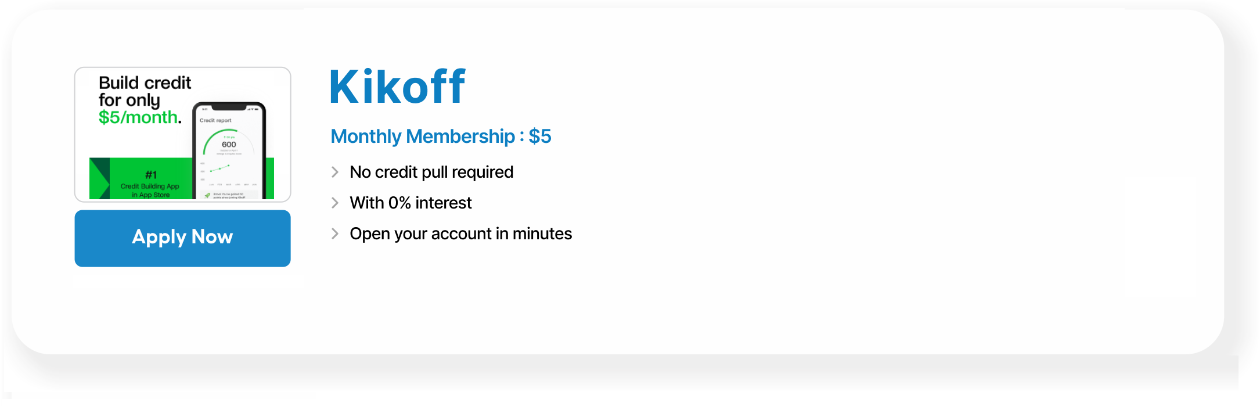Image resolution: width=1260 pixels, height=406 pixels.
Task: Click the green line chart on phone
Action: point(220,168)
